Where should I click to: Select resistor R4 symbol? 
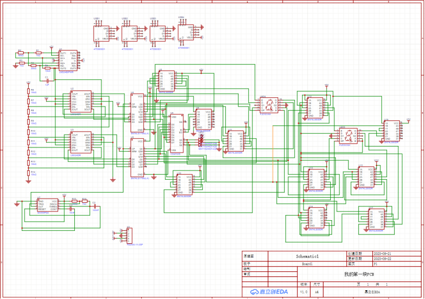click(48, 68)
